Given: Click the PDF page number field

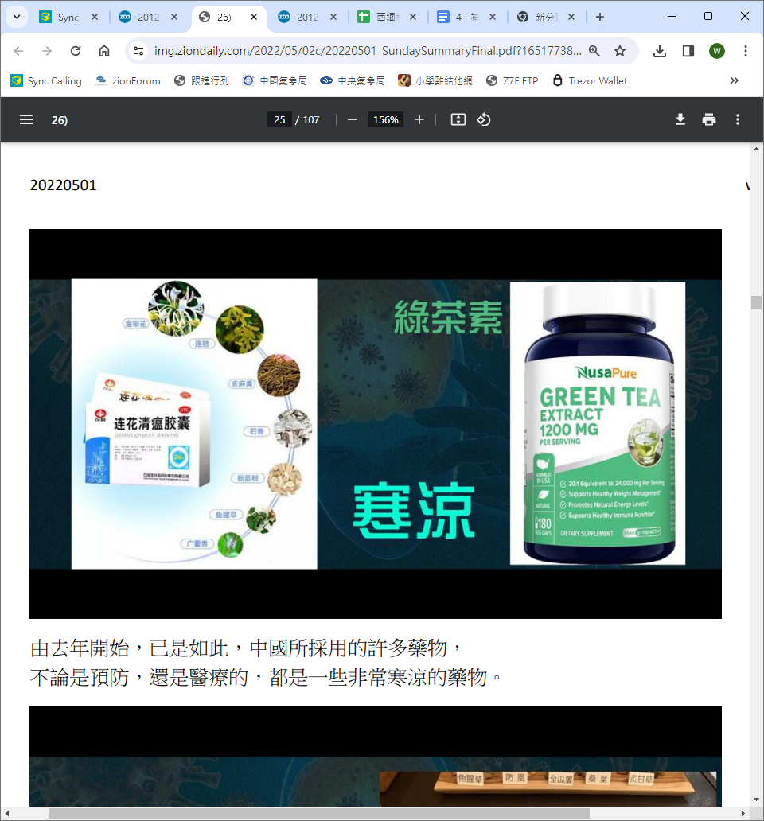Looking at the screenshot, I should pos(279,120).
